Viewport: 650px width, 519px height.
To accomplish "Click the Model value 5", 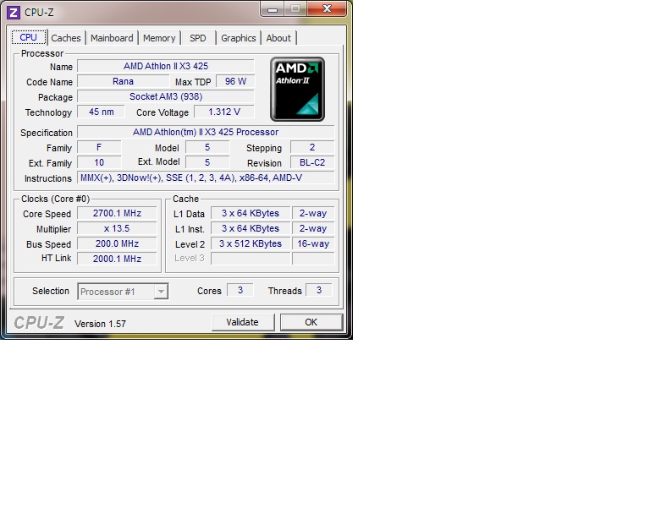I will 207,147.
